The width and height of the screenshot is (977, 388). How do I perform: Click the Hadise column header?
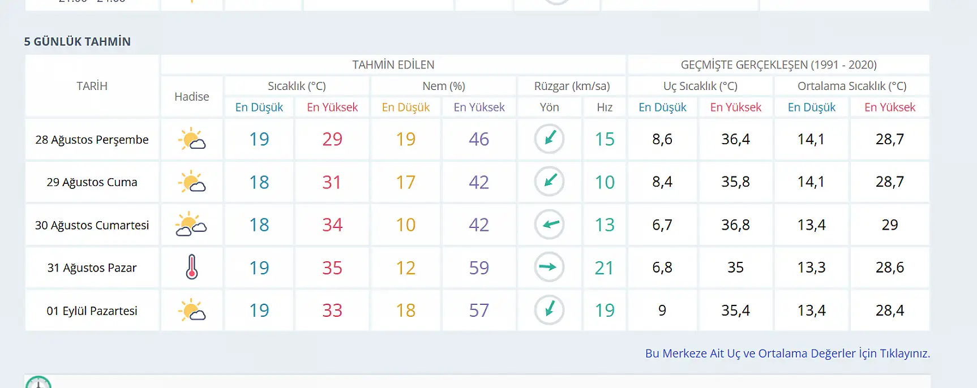[x=191, y=97]
